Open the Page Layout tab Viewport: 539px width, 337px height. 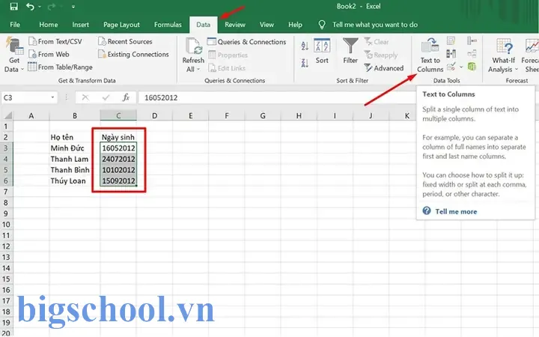pos(121,25)
